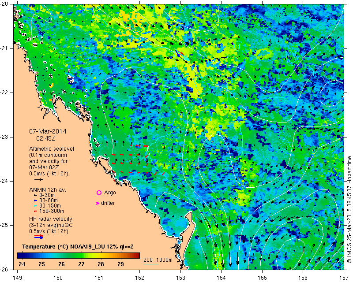Click the longitude axis label 155
This screenshot has width=353, height=282.
click(262, 278)
